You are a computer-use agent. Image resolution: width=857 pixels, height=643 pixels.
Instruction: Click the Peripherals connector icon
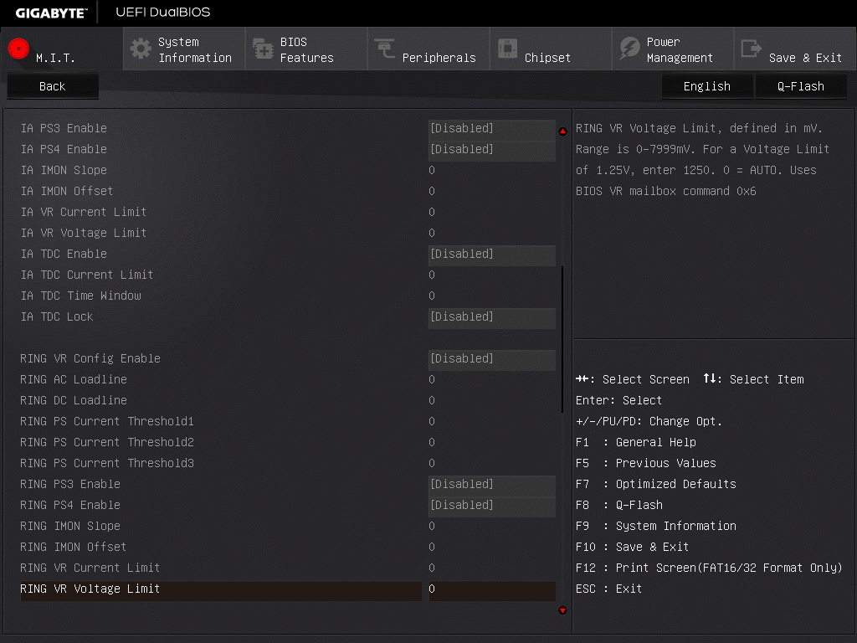[x=385, y=48]
